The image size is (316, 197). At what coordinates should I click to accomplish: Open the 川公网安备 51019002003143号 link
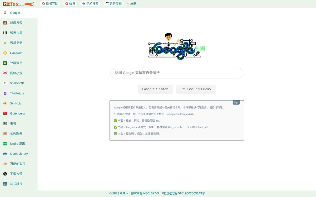(x=183, y=193)
